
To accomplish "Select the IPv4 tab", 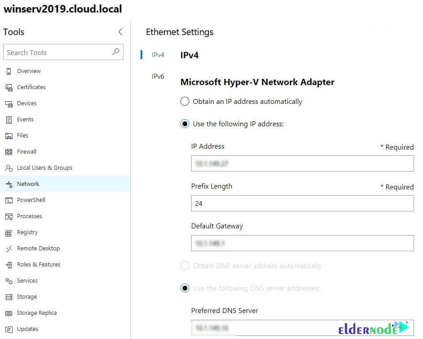I will tap(158, 55).
